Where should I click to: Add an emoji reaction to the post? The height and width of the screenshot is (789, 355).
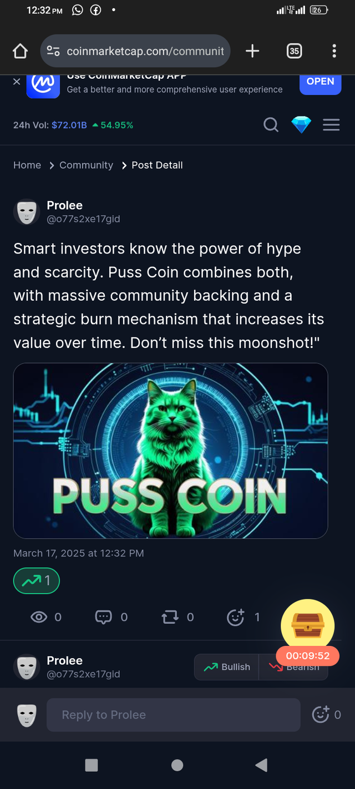click(x=236, y=617)
